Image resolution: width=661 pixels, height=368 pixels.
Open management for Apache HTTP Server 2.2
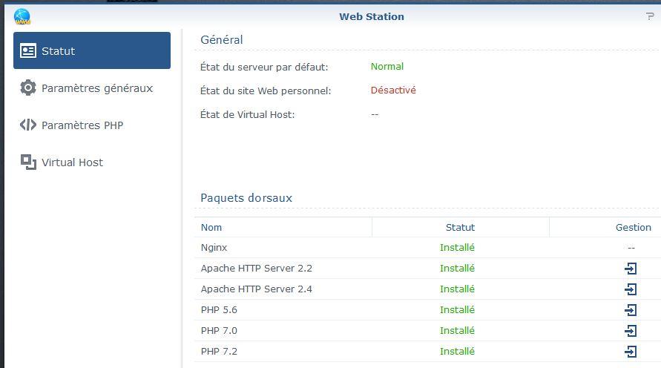(631, 269)
